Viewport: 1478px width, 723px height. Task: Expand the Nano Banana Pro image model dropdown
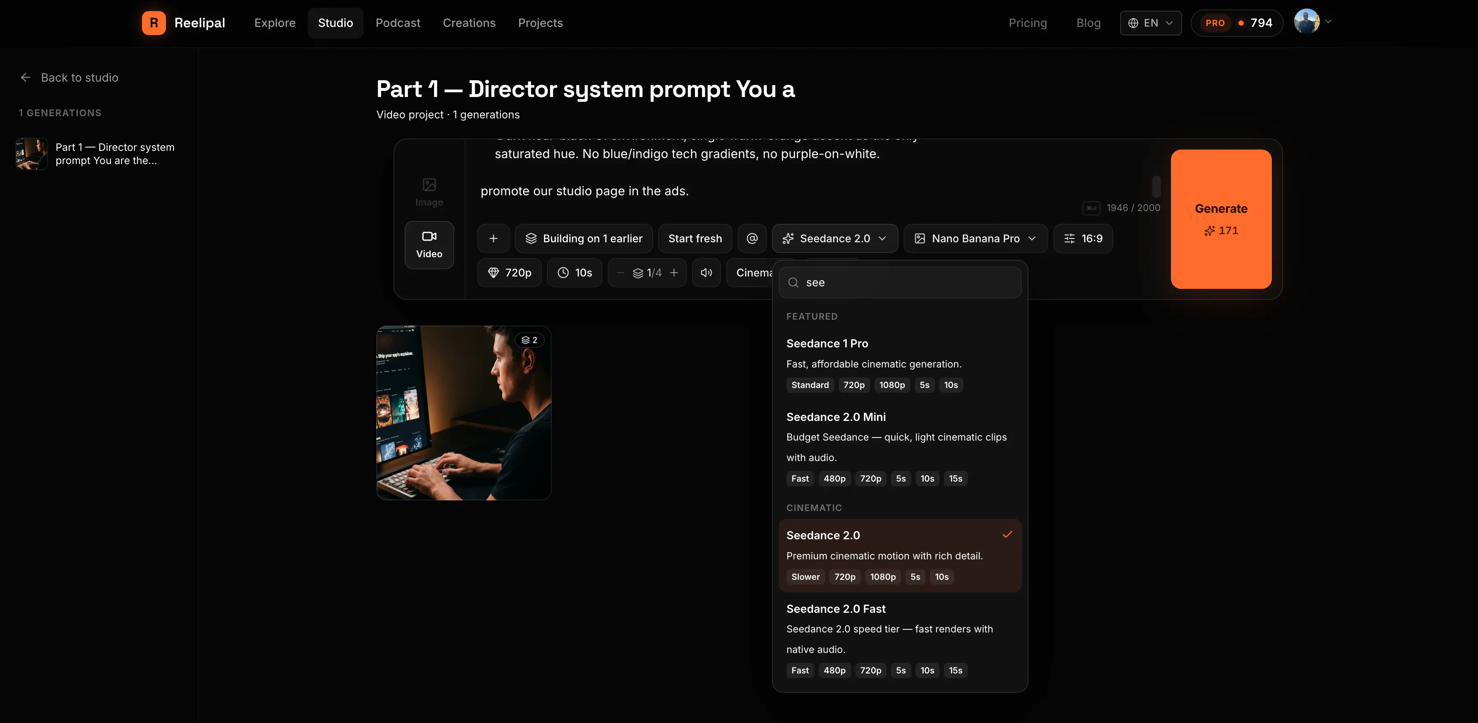(x=975, y=238)
